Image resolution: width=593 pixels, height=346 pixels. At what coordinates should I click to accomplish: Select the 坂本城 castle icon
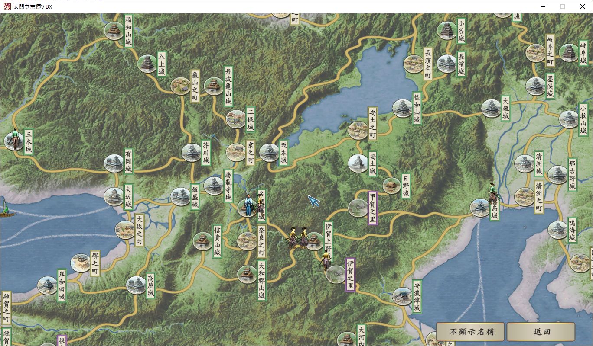269,153
